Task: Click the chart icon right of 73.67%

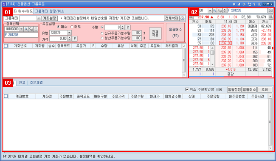Action: (271, 17)
